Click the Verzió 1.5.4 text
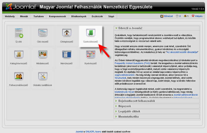Viewport: 207px width, 133px height. [x=198, y=9]
